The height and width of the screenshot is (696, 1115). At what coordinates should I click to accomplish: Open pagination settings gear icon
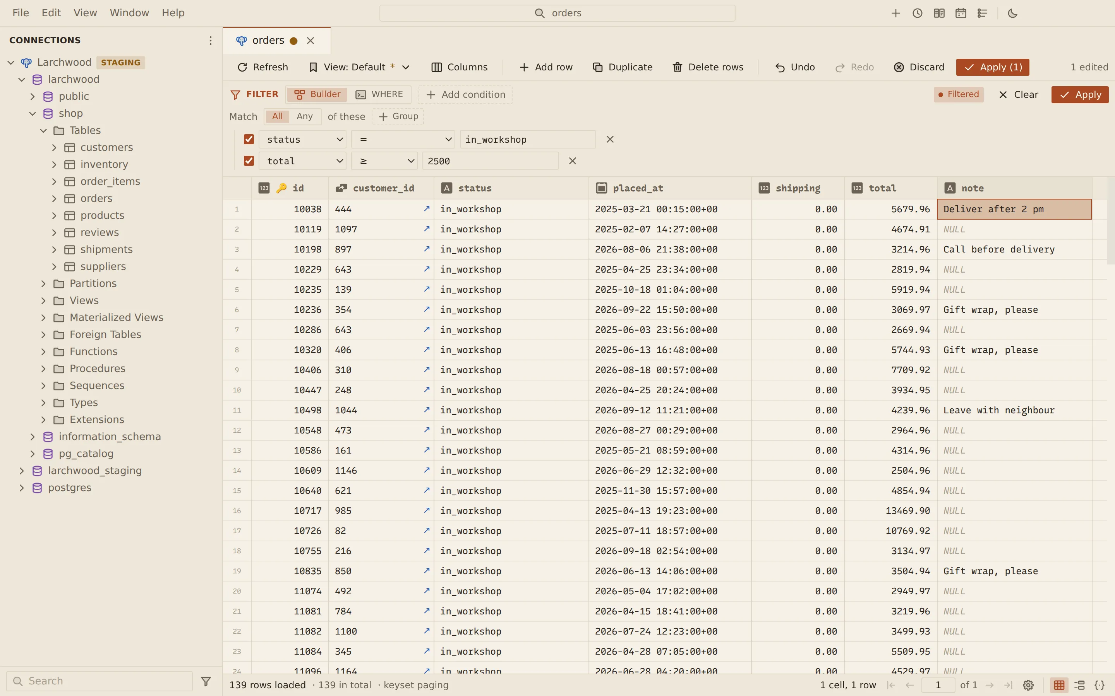pos(1028,685)
